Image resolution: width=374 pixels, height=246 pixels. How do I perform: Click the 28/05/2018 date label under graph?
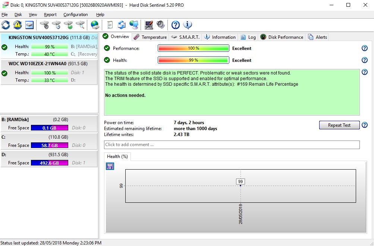(x=241, y=214)
